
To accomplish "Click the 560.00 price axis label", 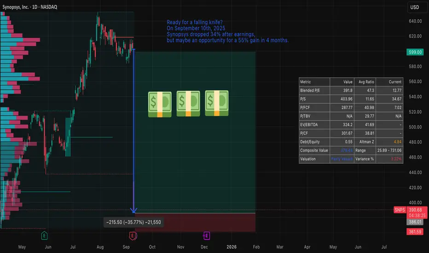I will tap(415, 81).
